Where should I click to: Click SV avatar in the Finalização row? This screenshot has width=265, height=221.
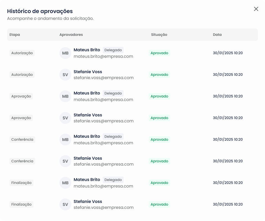point(65,204)
